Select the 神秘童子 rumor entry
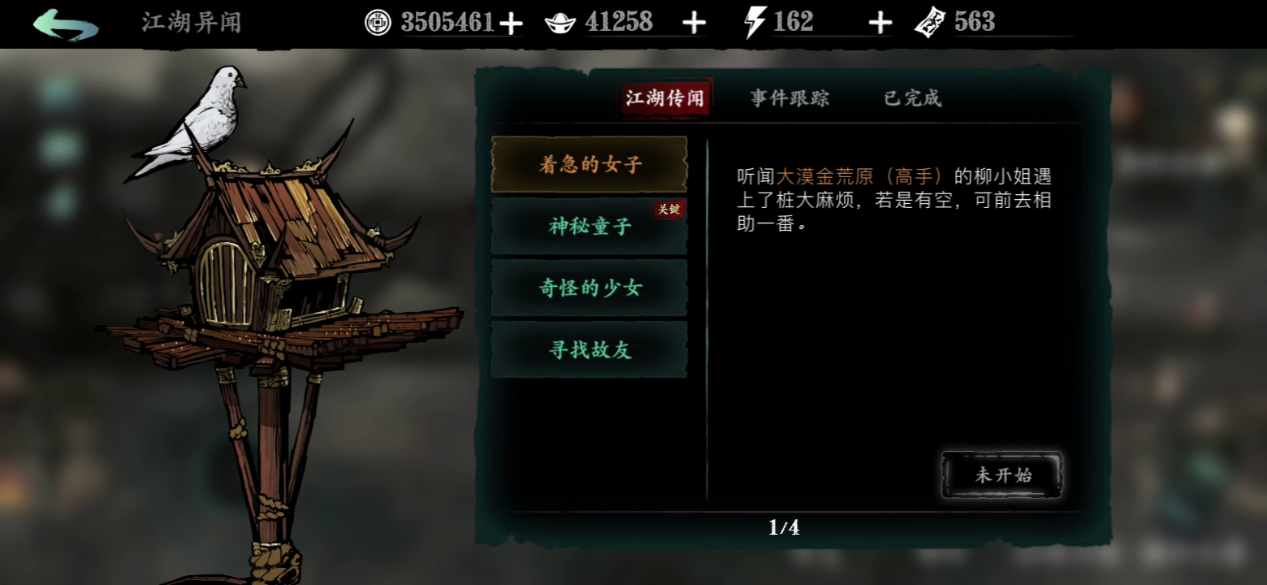Viewport: 1267px width, 585px height. coord(590,226)
